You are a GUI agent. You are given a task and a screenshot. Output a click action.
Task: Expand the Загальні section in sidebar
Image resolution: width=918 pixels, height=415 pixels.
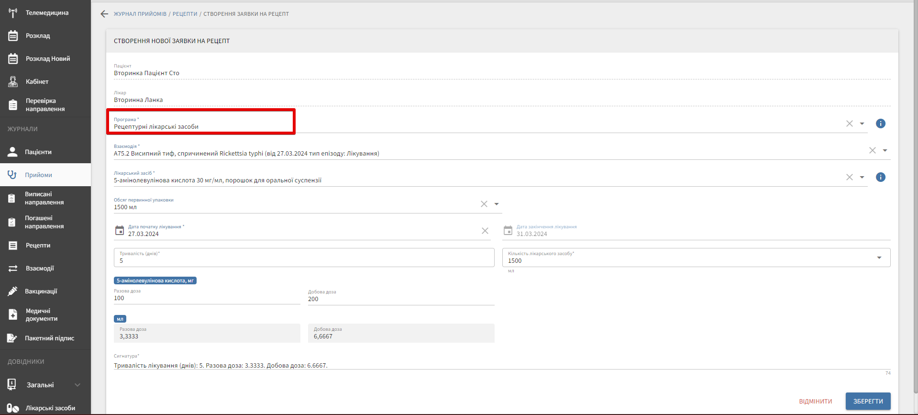[77, 385]
